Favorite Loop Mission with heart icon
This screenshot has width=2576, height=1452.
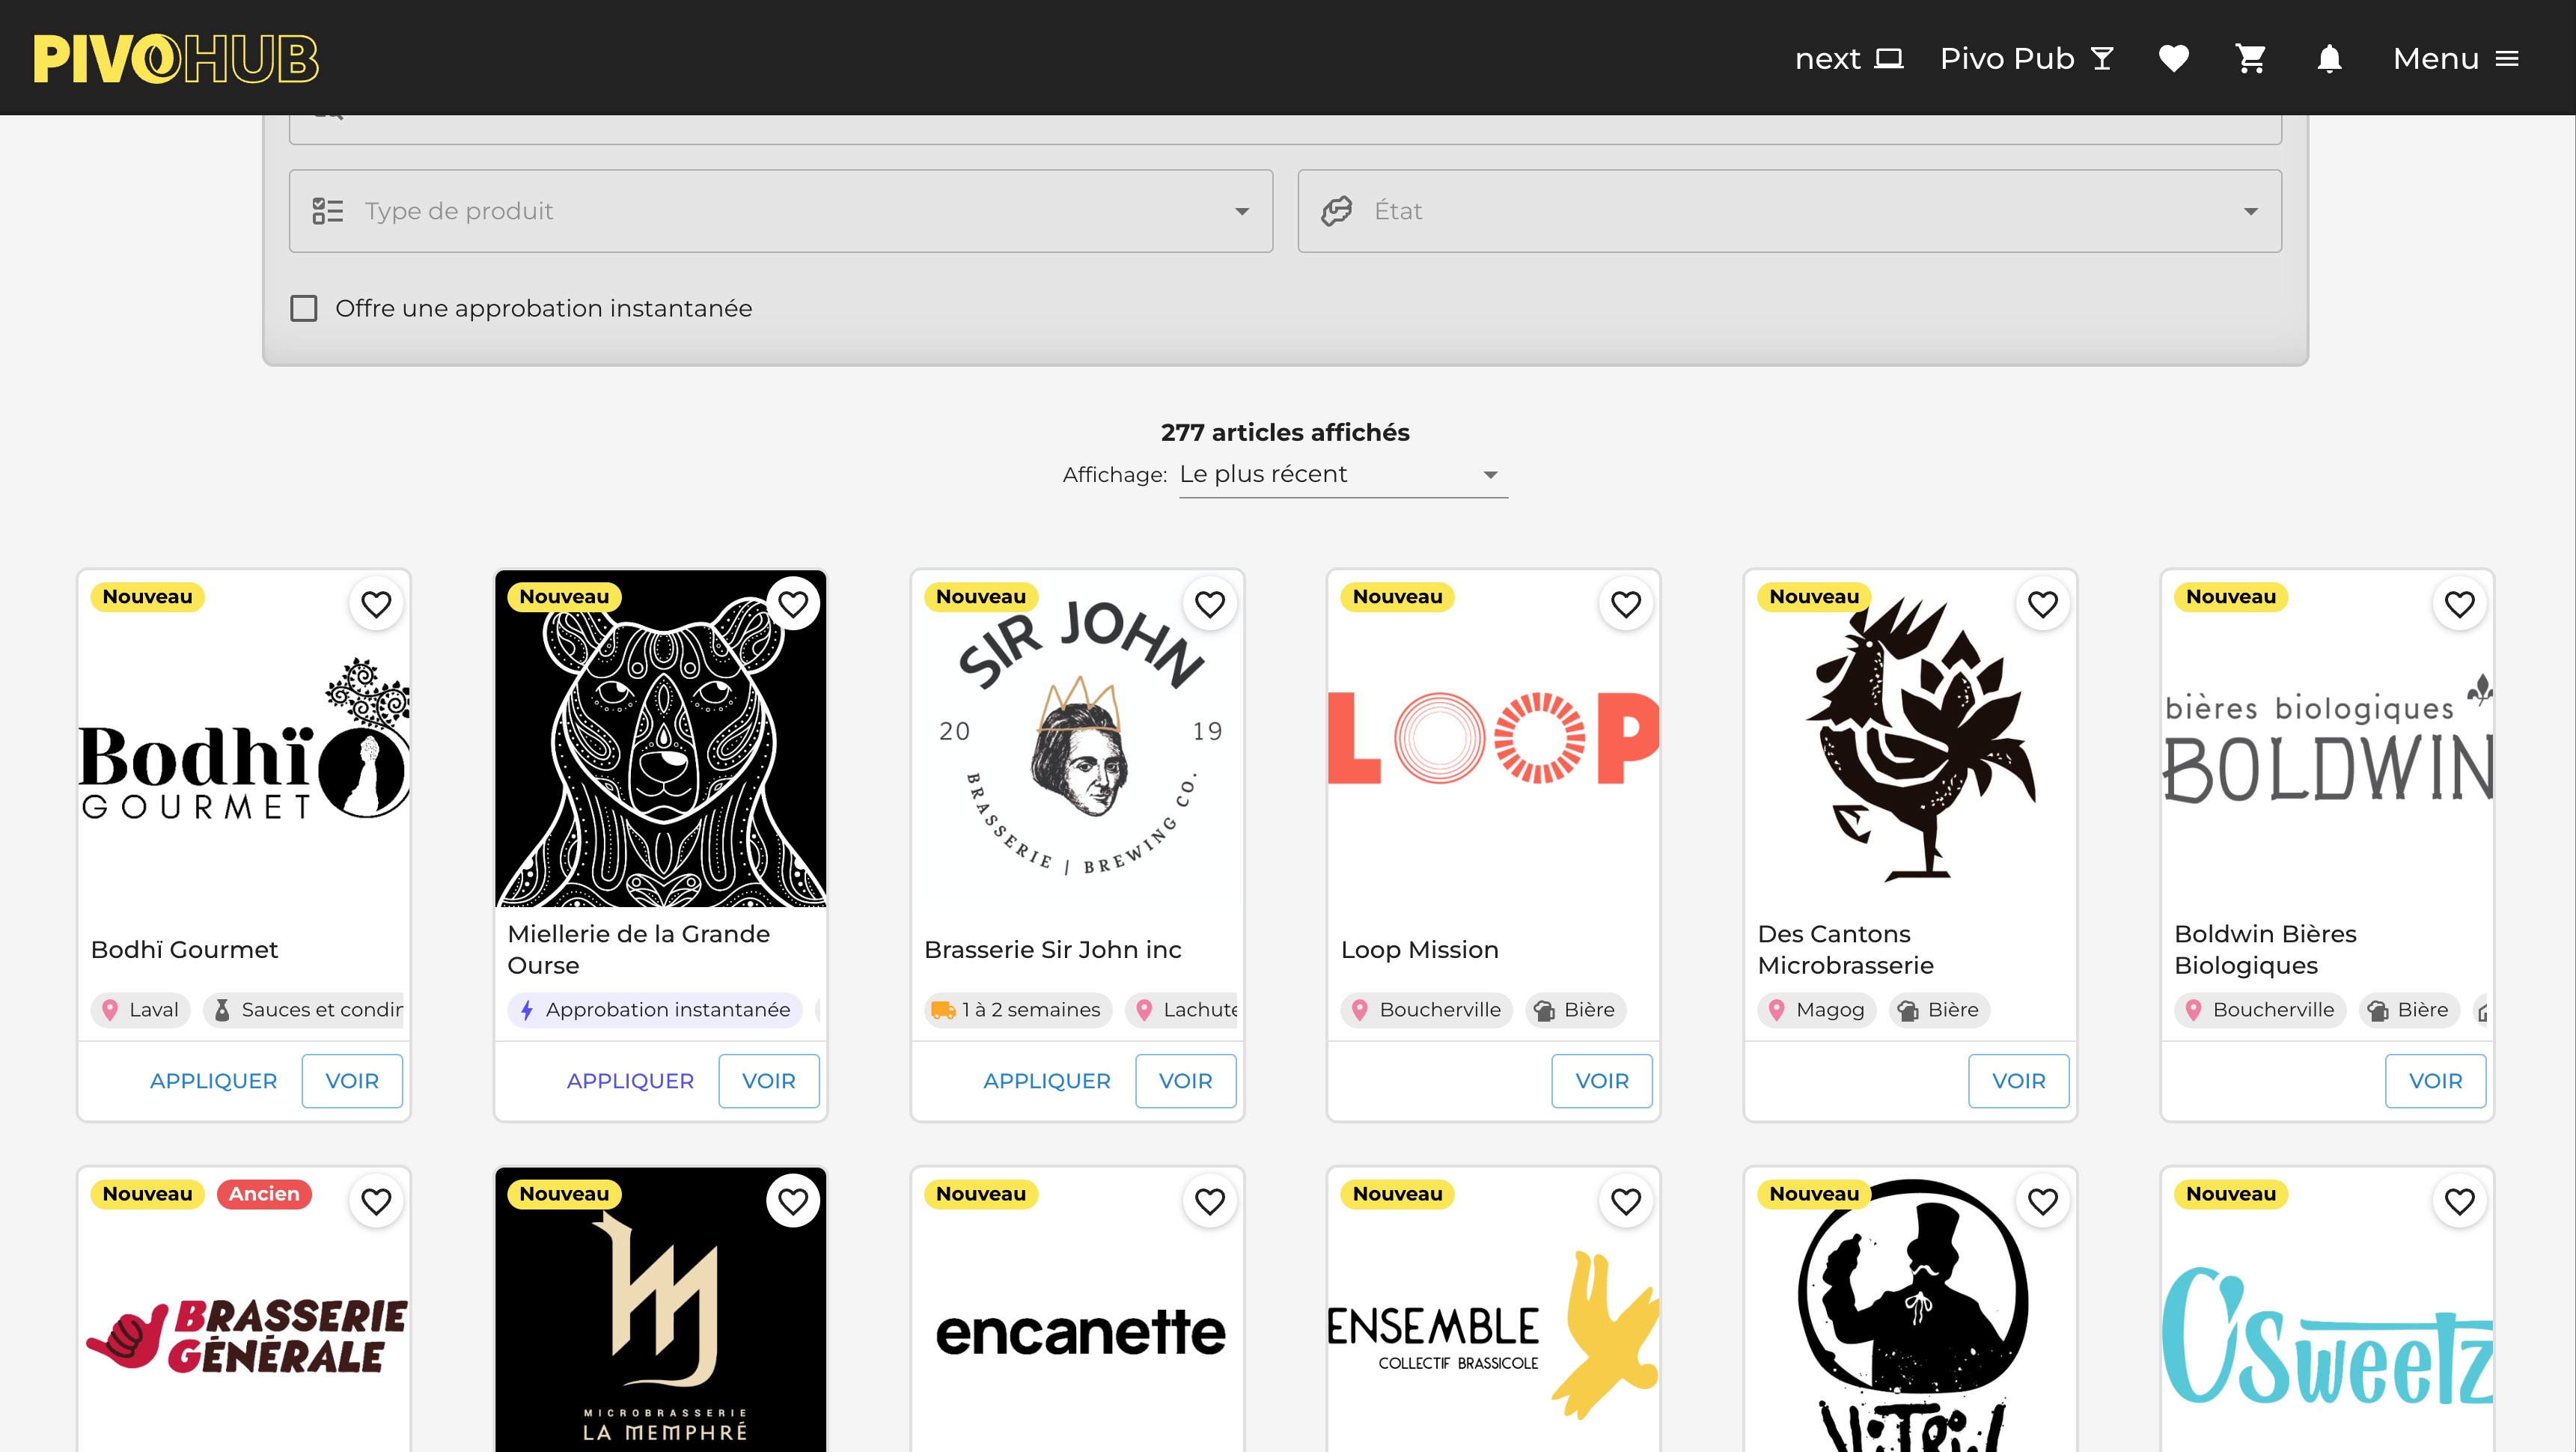(x=1626, y=604)
